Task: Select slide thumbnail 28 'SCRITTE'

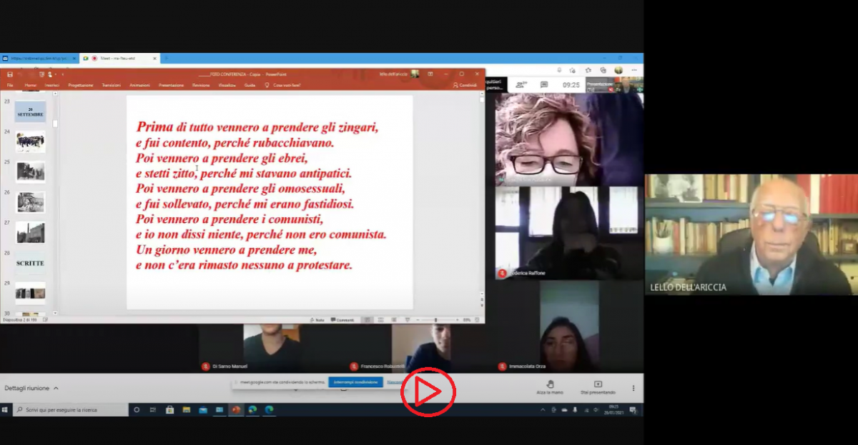Action: 30,263
